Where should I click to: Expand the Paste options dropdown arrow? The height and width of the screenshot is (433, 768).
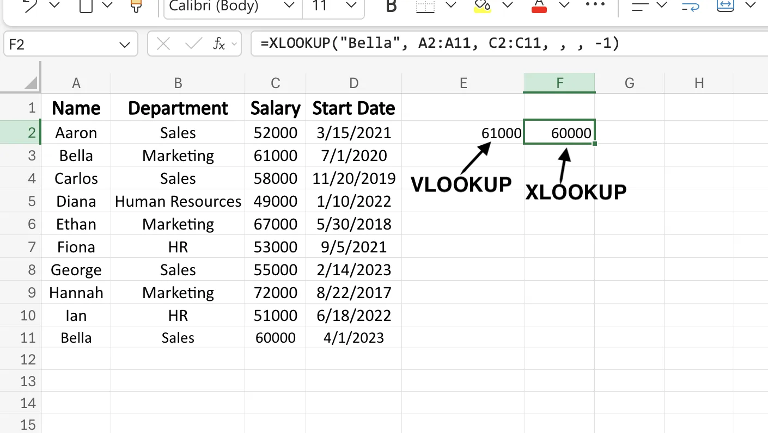(107, 5)
